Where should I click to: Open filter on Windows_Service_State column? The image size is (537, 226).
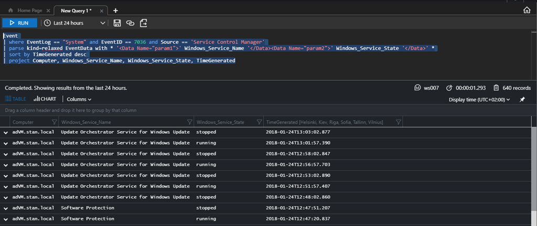[260, 122]
